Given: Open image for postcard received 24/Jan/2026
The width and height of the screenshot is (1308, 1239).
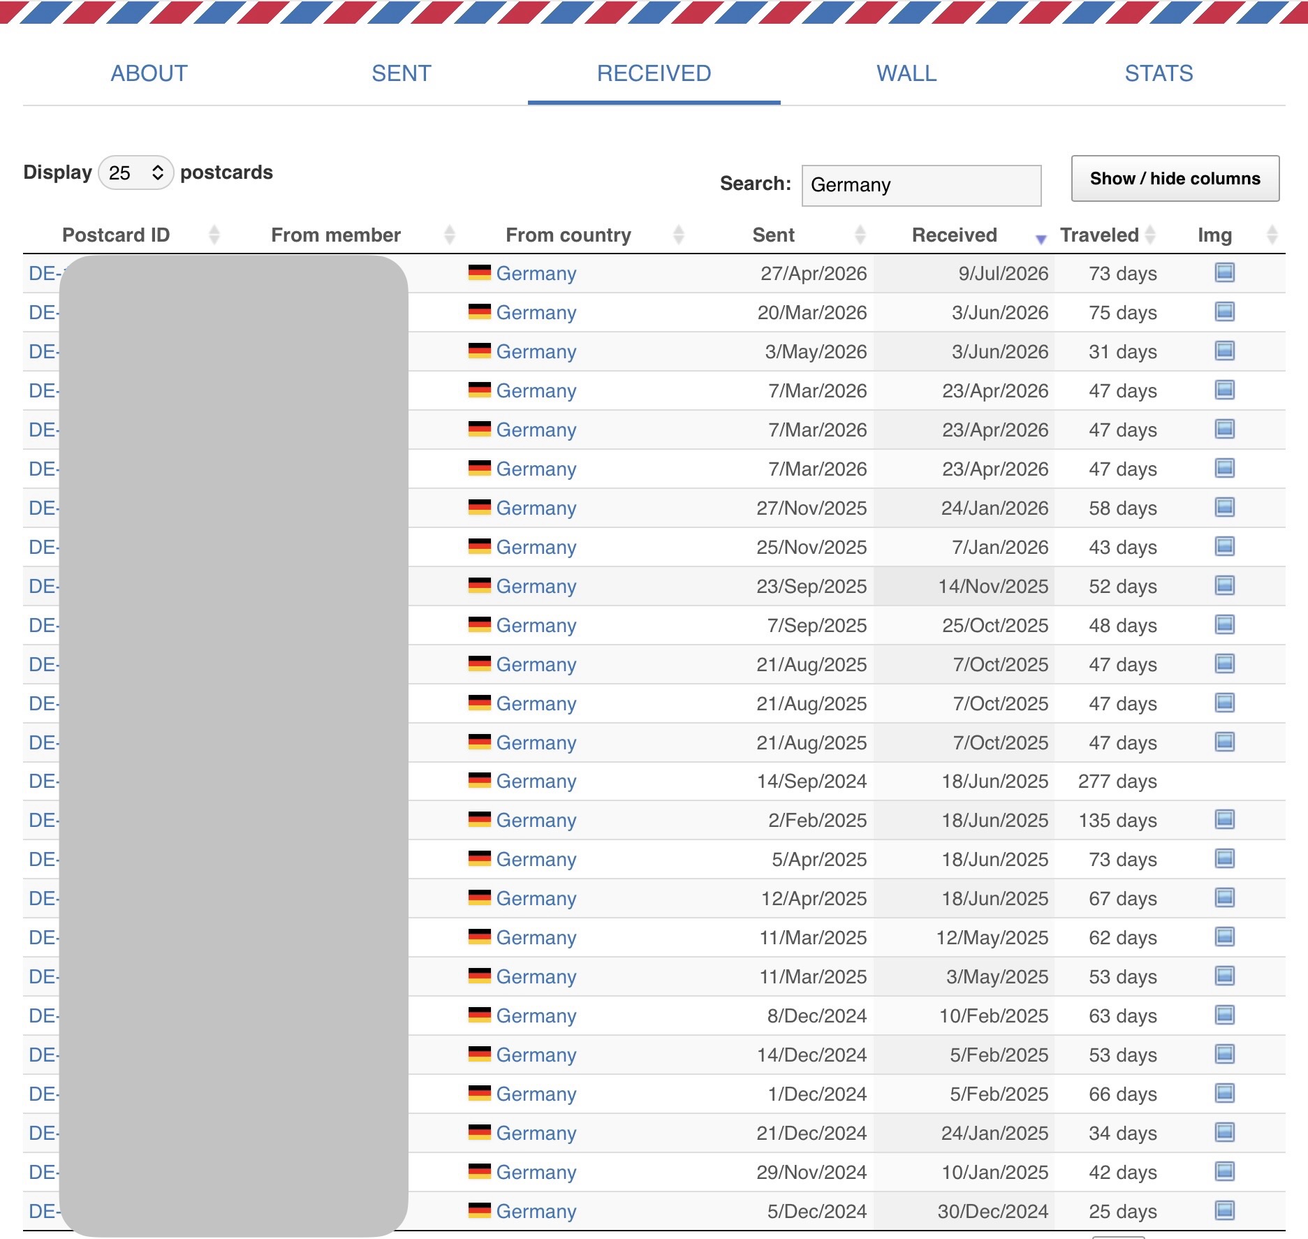Looking at the screenshot, I should click(1224, 507).
